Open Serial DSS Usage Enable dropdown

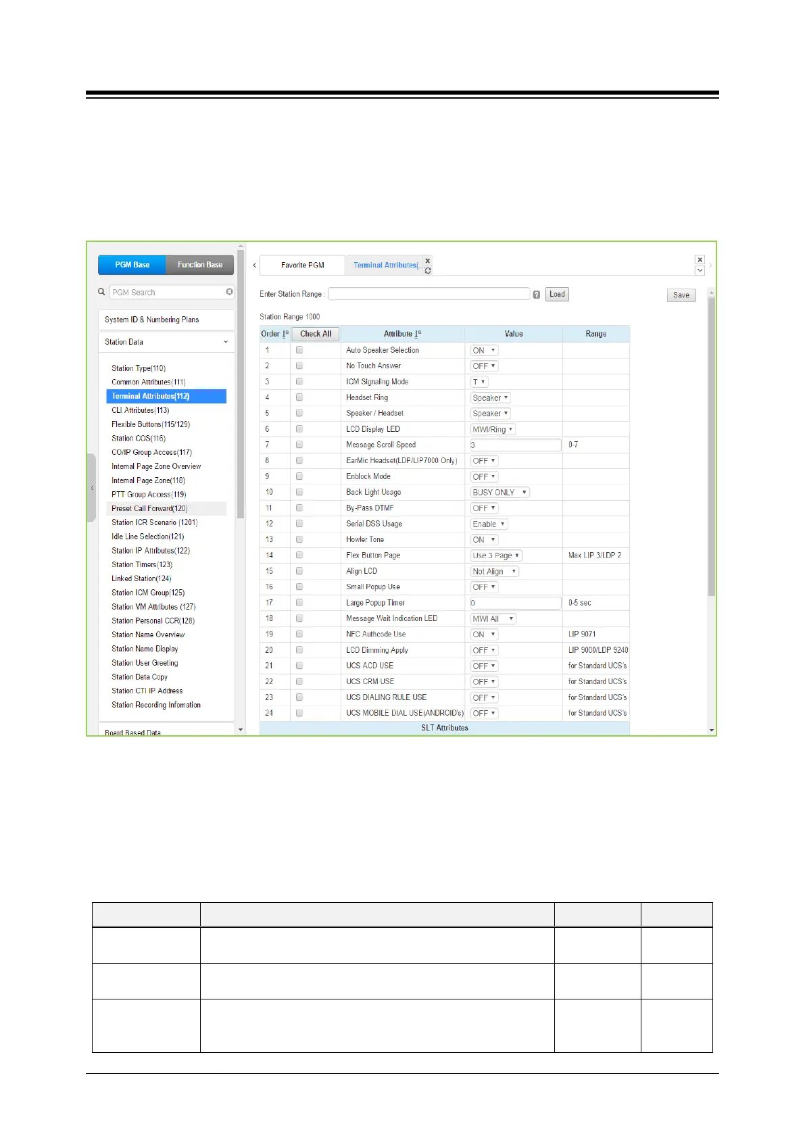[x=489, y=524]
